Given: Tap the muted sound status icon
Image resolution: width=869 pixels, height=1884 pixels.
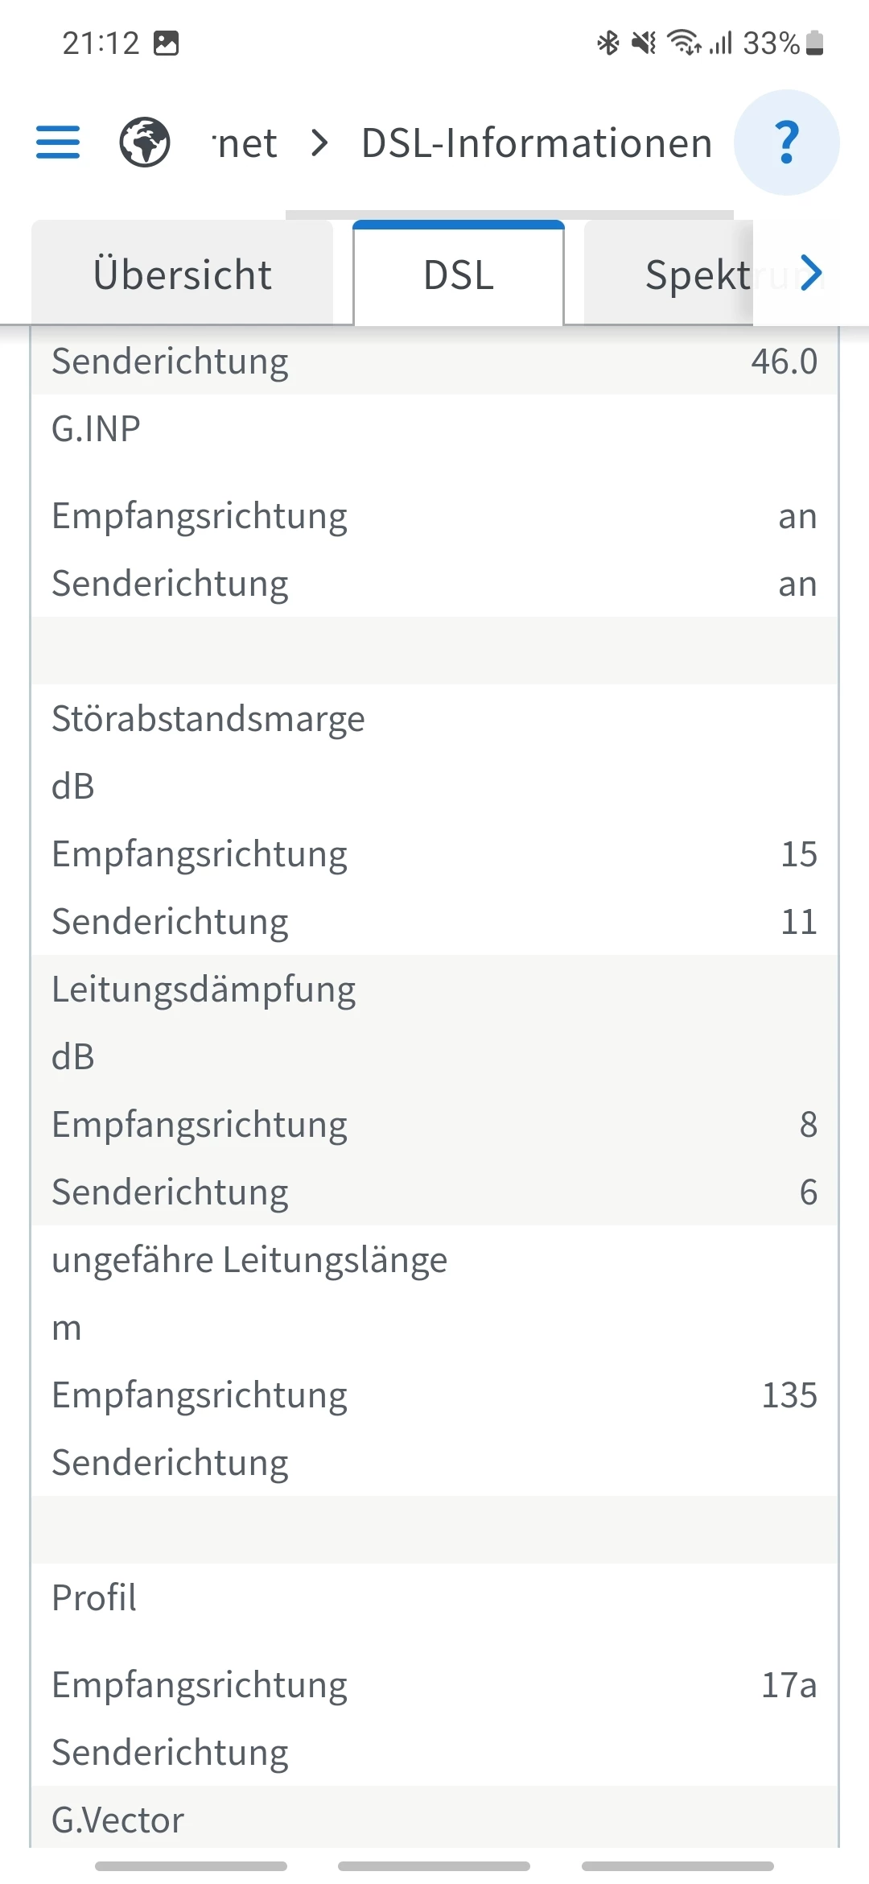Looking at the screenshot, I should (x=644, y=43).
